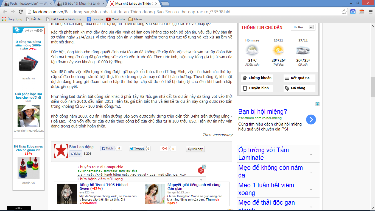
Task: Open the Chữa bệnh viêm Mũi Họng link
Action: pos(100,179)
